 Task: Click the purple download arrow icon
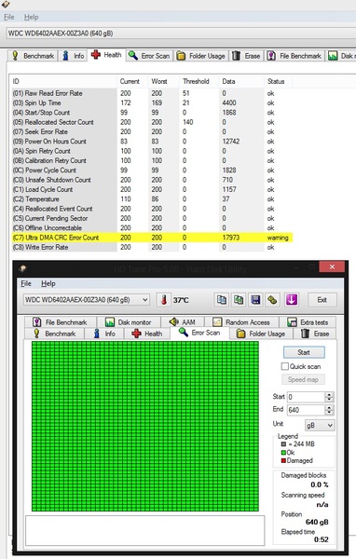pos(291,300)
